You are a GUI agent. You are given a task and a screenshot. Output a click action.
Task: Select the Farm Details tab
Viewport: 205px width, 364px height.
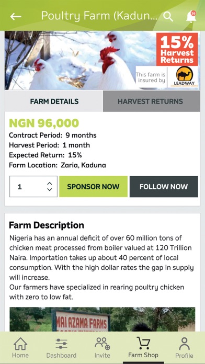pyautogui.click(x=54, y=101)
